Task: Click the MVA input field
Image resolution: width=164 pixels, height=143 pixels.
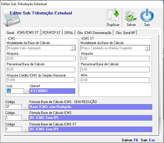Action: [x=115, y=80]
